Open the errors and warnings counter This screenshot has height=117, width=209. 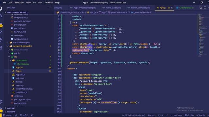(24, 115)
